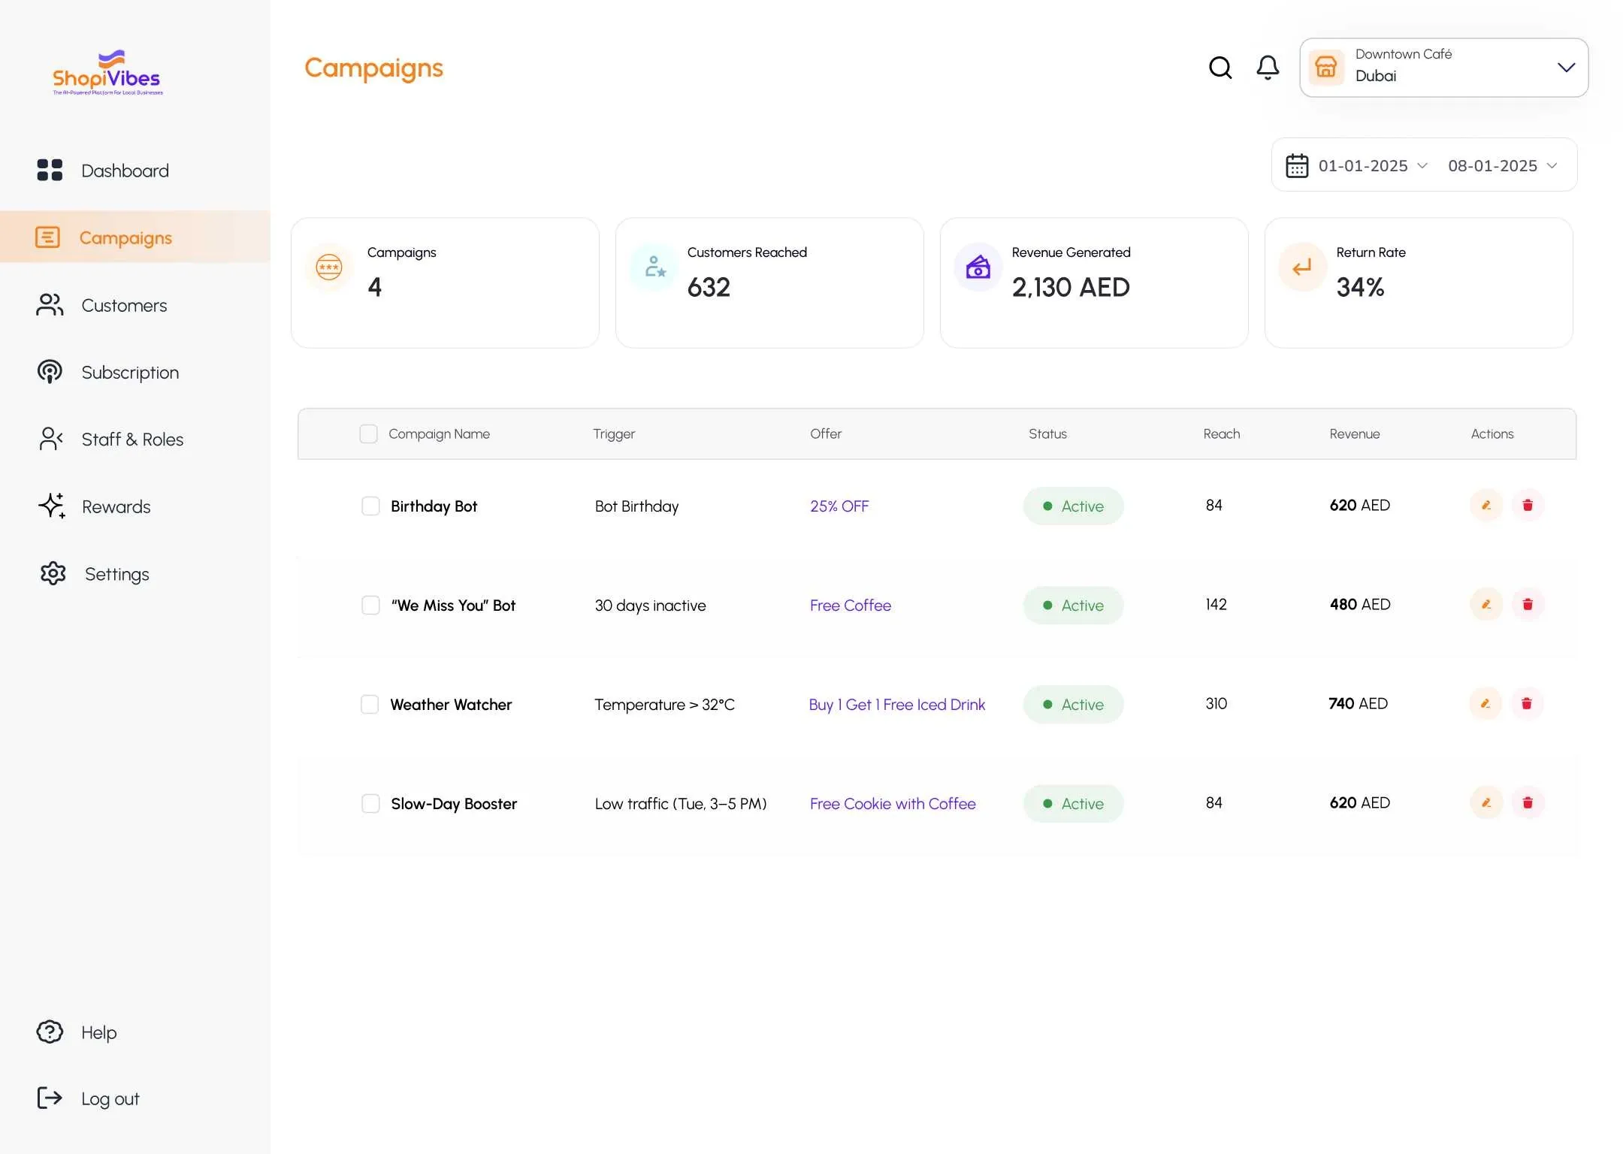
Task: Click the 2,130 AED revenue total
Action: 1070,287
